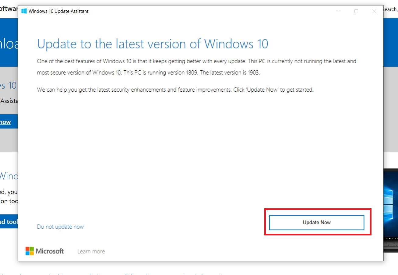Click the cut-off 's 10' heading at left
The image size is (398, 275).
click(8, 86)
